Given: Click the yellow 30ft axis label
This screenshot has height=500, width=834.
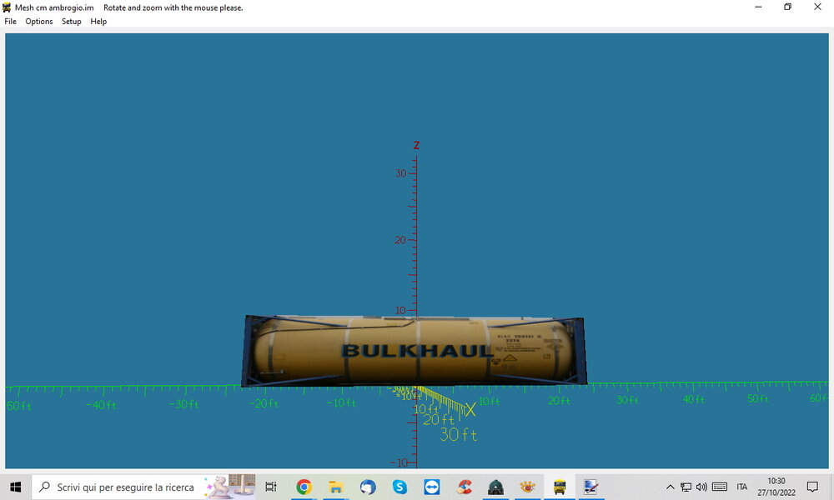Looking at the screenshot, I should click(x=459, y=435).
